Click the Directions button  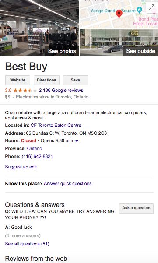click(46, 80)
